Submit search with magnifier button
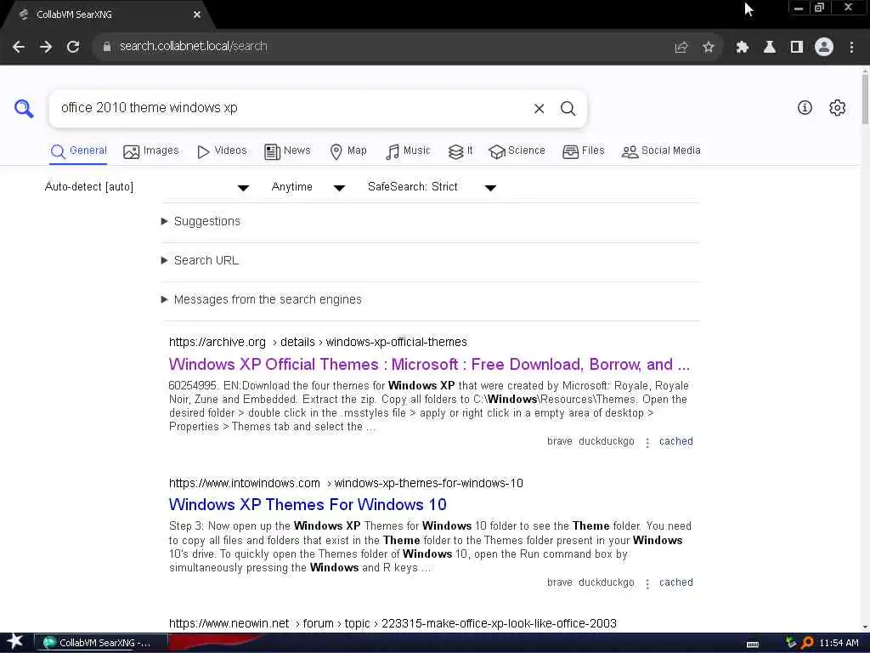The image size is (870, 653). coord(568,109)
